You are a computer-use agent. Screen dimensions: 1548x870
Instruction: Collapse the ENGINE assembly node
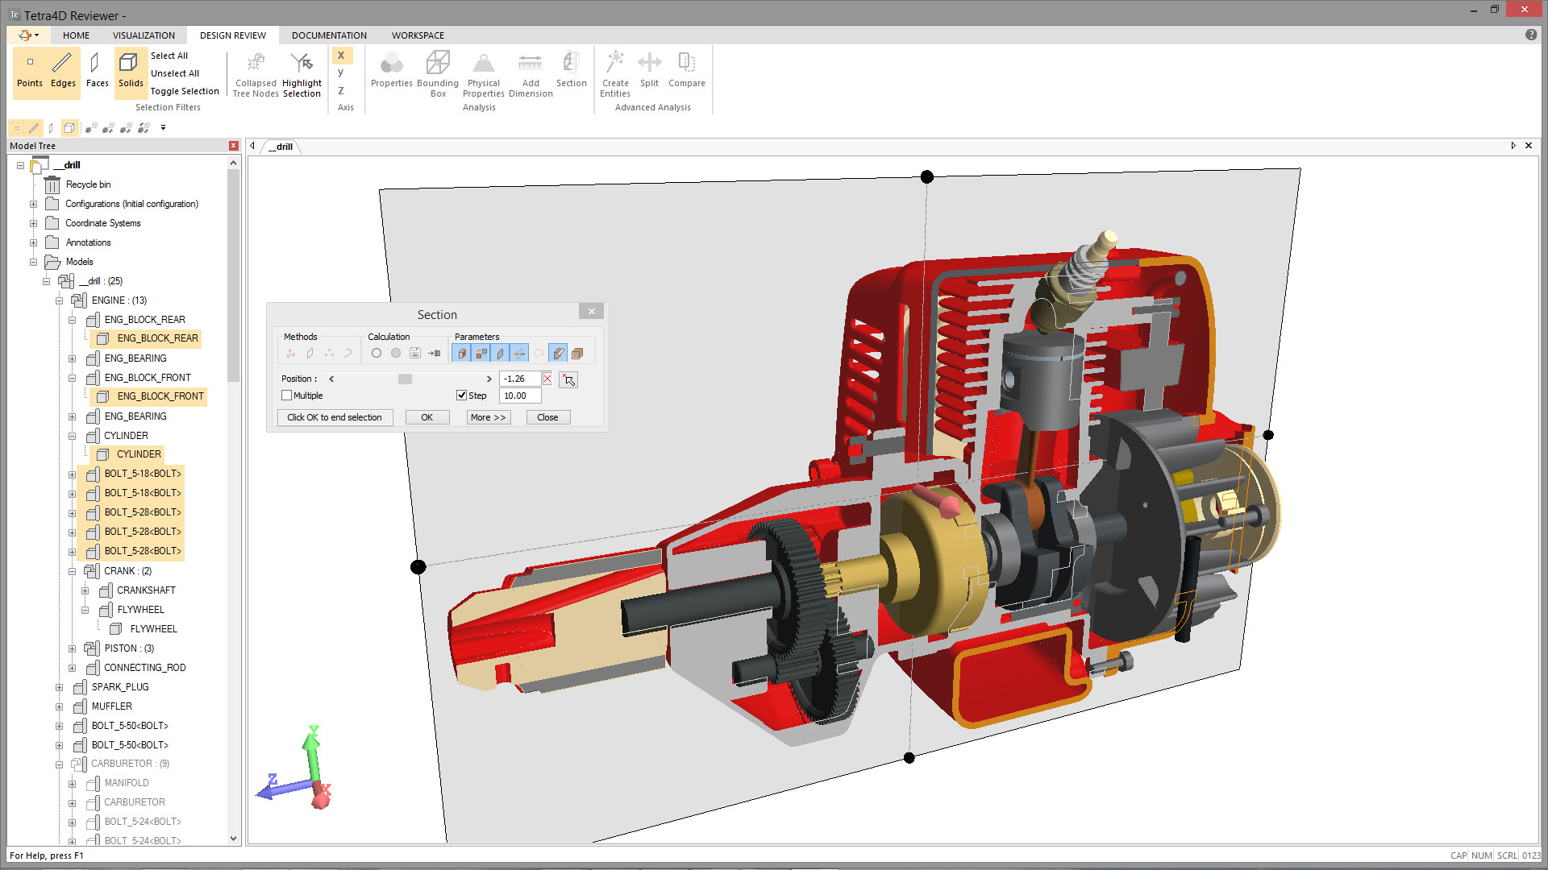point(59,300)
